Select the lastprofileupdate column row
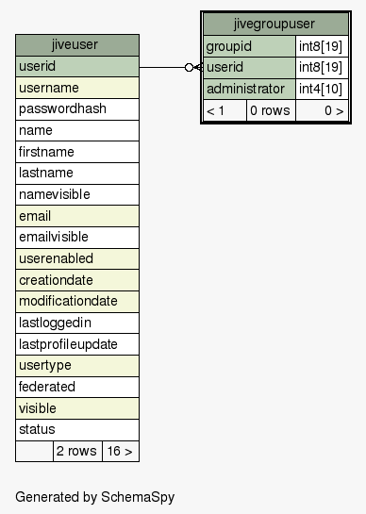Image resolution: width=366 pixels, height=514 pixels. [77, 344]
